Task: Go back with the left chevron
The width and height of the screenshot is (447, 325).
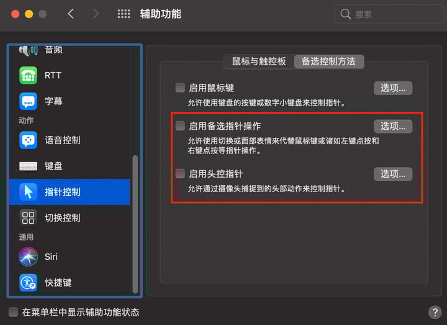Action: coord(71,14)
